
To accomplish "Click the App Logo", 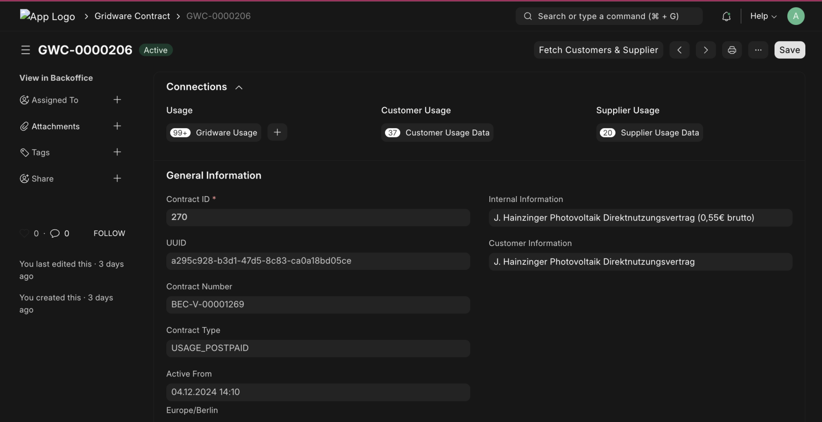I will pyautogui.click(x=47, y=16).
